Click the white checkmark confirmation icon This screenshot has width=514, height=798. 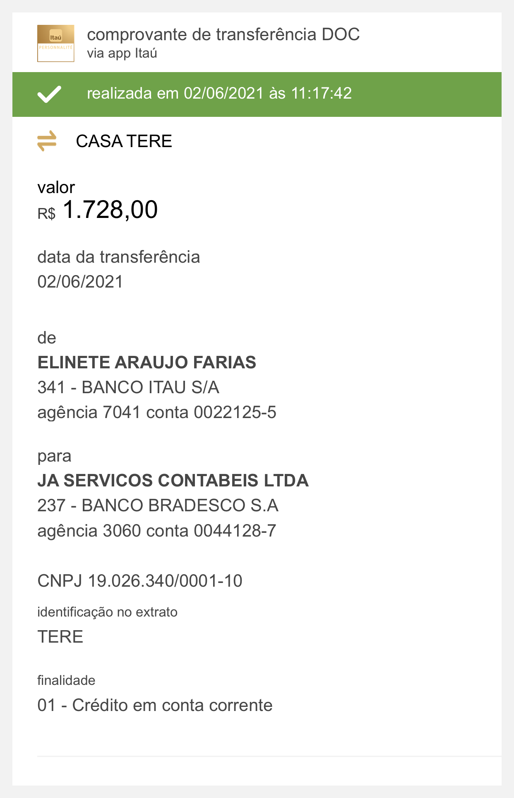tap(49, 94)
